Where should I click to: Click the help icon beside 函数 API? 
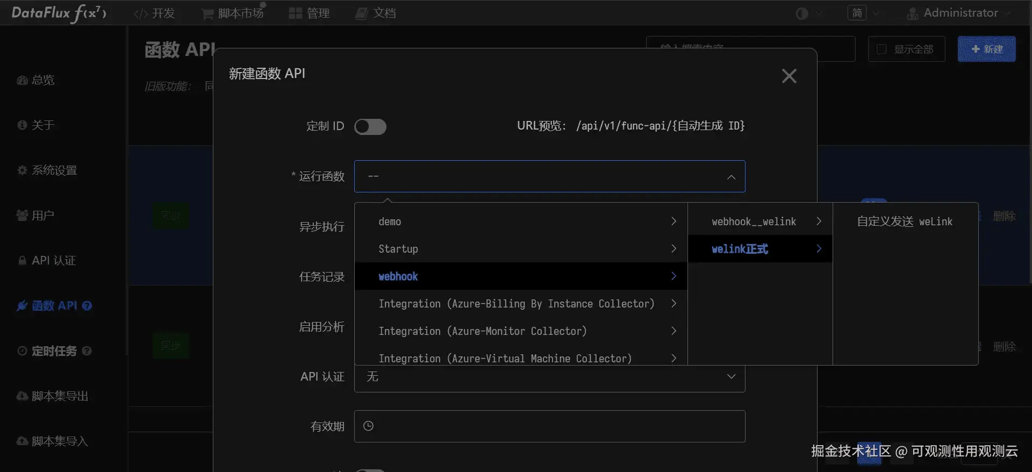[87, 306]
